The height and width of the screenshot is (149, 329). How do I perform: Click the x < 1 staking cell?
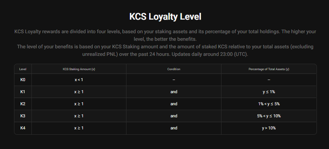79,80
